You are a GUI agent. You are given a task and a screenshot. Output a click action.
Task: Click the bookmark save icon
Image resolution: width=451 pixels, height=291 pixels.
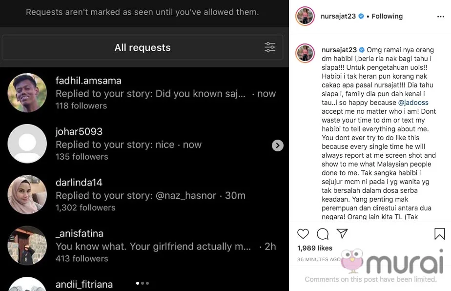pyautogui.click(x=439, y=234)
